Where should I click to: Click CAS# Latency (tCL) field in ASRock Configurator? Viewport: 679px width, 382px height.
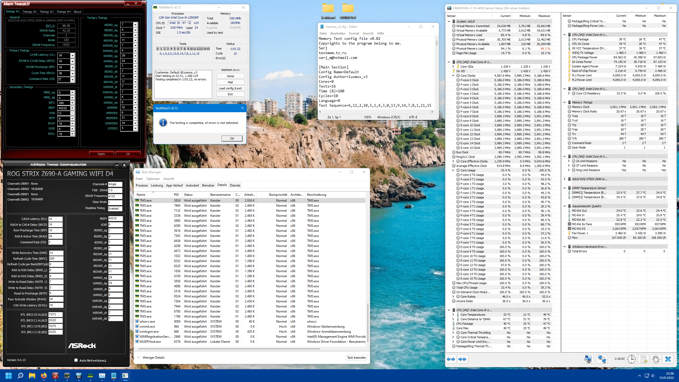[x=55, y=219]
